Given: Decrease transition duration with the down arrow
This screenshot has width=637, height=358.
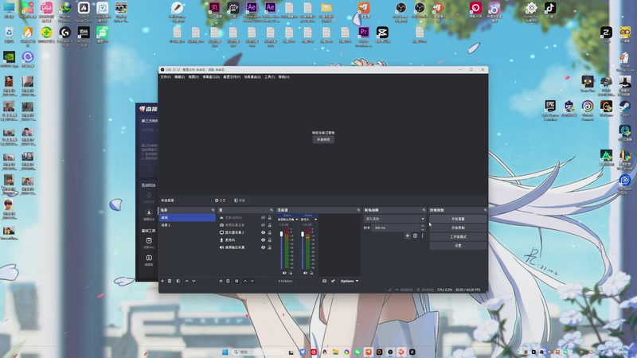Looking at the screenshot, I should [423, 229].
